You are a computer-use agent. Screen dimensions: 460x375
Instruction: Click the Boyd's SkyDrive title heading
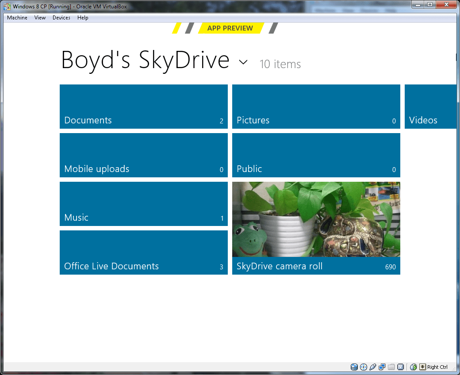pyautogui.click(x=145, y=61)
